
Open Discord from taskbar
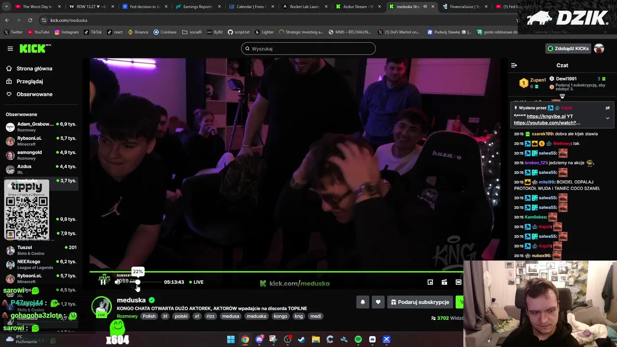click(x=259, y=339)
